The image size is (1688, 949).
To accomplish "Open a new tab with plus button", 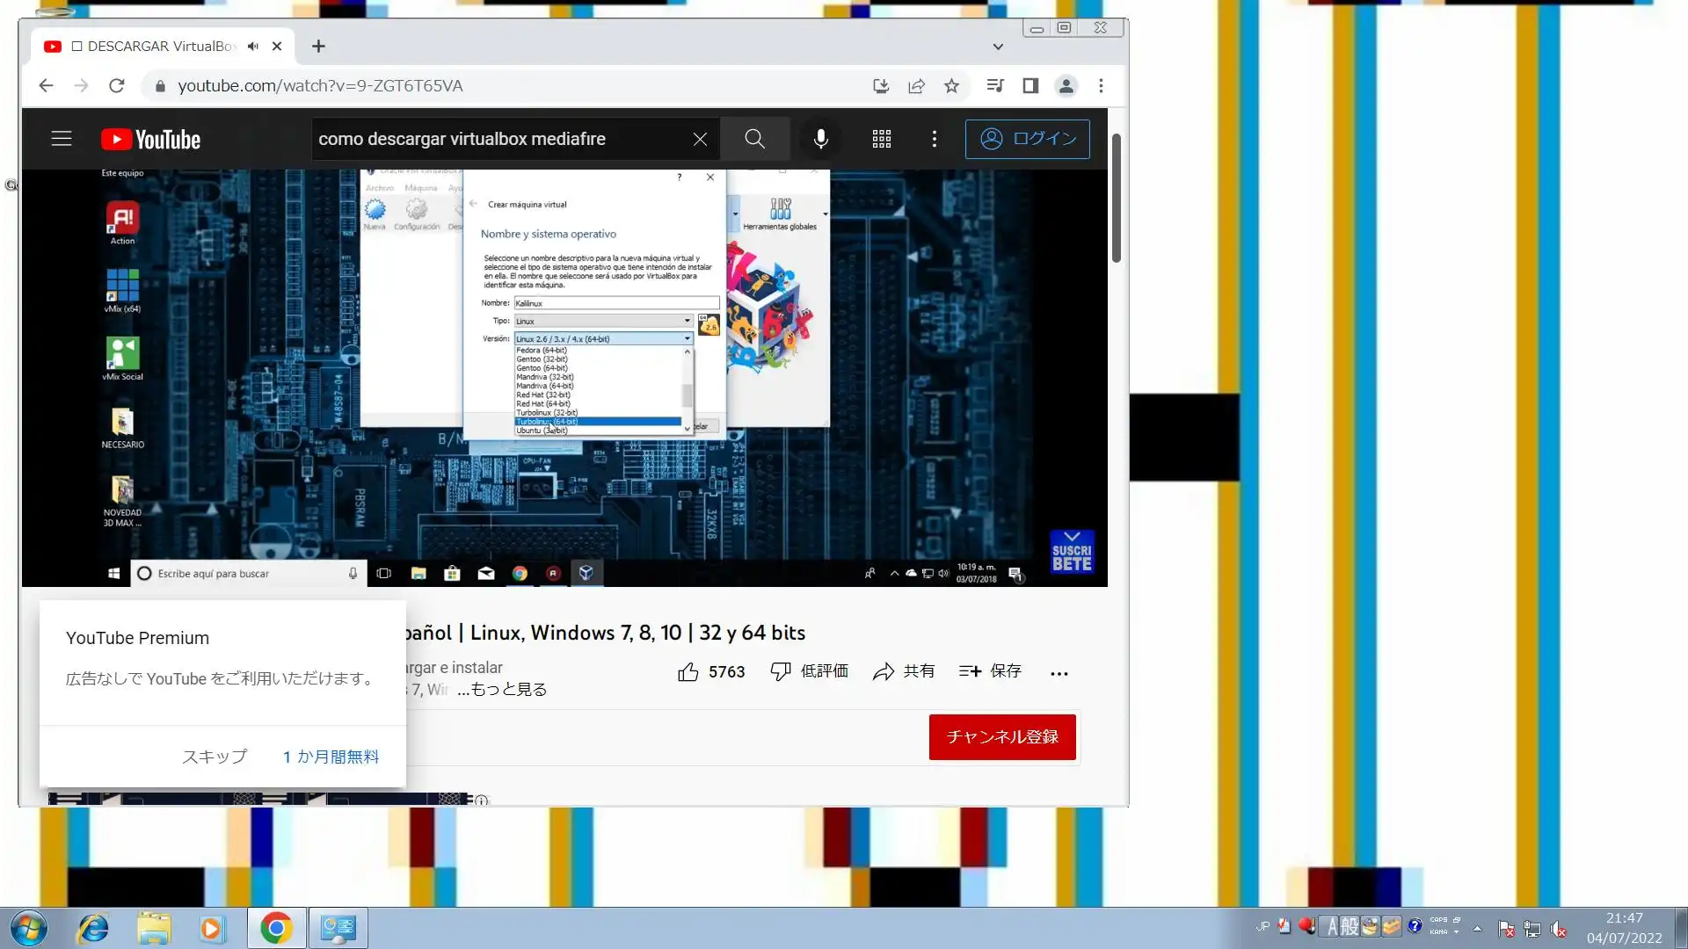I will (x=318, y=47).
